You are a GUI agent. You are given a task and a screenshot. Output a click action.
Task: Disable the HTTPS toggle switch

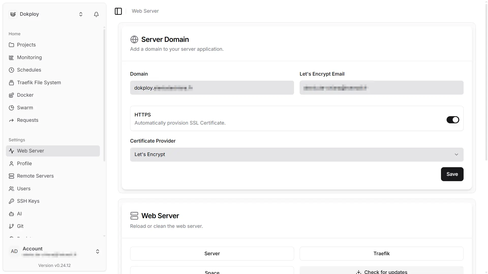click(x=453, y=120)
